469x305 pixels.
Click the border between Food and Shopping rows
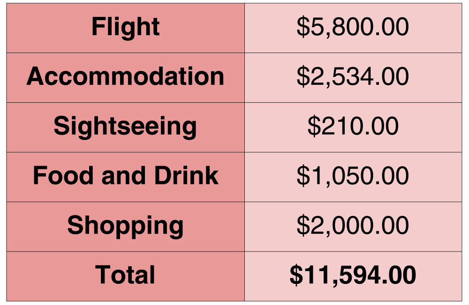click(234, 202)
